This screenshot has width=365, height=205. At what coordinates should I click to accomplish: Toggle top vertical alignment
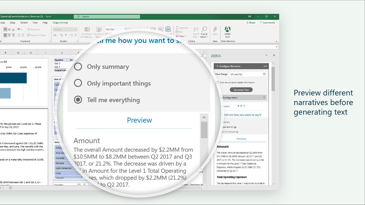click(x=5, y=29)
